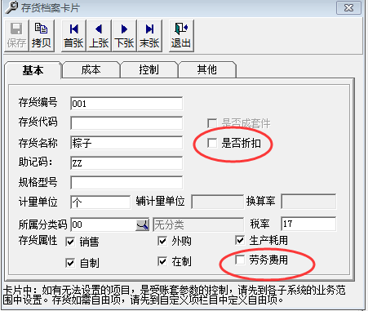Switch to the 基本 tab
This screenshot has height=311, width=368.
pos(33,70)
